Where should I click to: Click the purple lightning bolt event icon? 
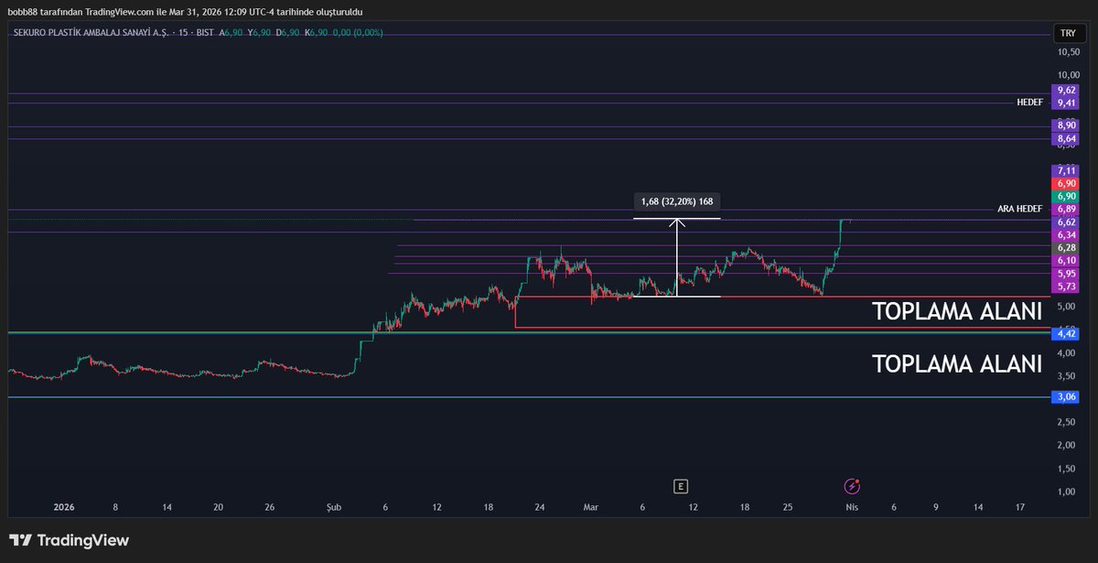pyautogui.click(x=852, y=486)
